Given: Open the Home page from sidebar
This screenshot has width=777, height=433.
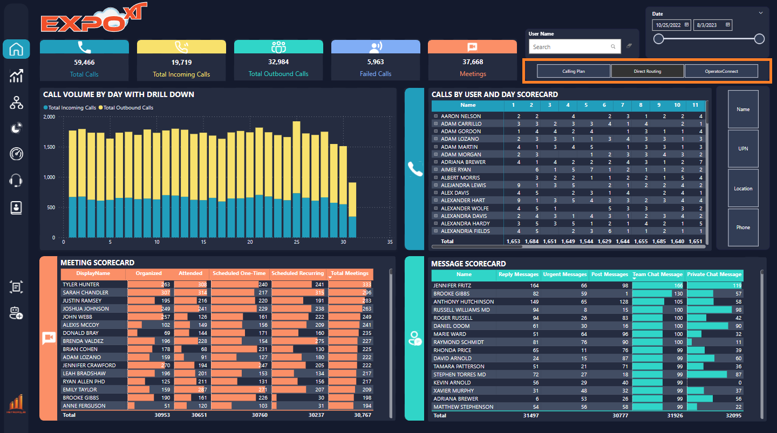Looking at the screenshot, I should click(x=16, y=49).
